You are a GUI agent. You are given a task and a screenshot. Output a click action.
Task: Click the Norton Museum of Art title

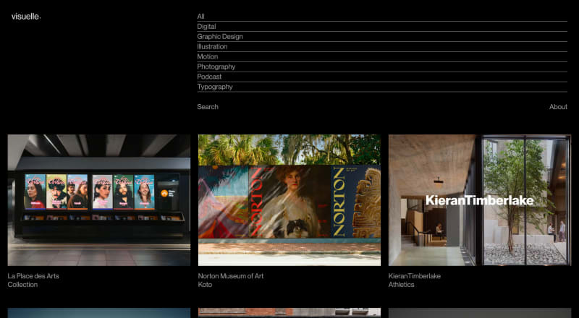pyautogui.click(x=231, y=276)
